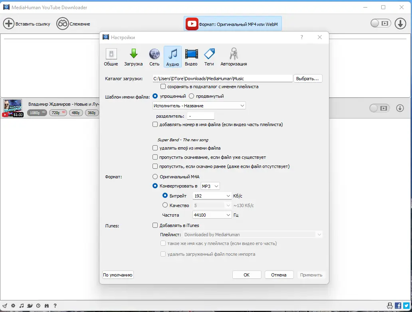
Task: Toggle the video switch on the Ждамиров row
Action: pos(380,108)
